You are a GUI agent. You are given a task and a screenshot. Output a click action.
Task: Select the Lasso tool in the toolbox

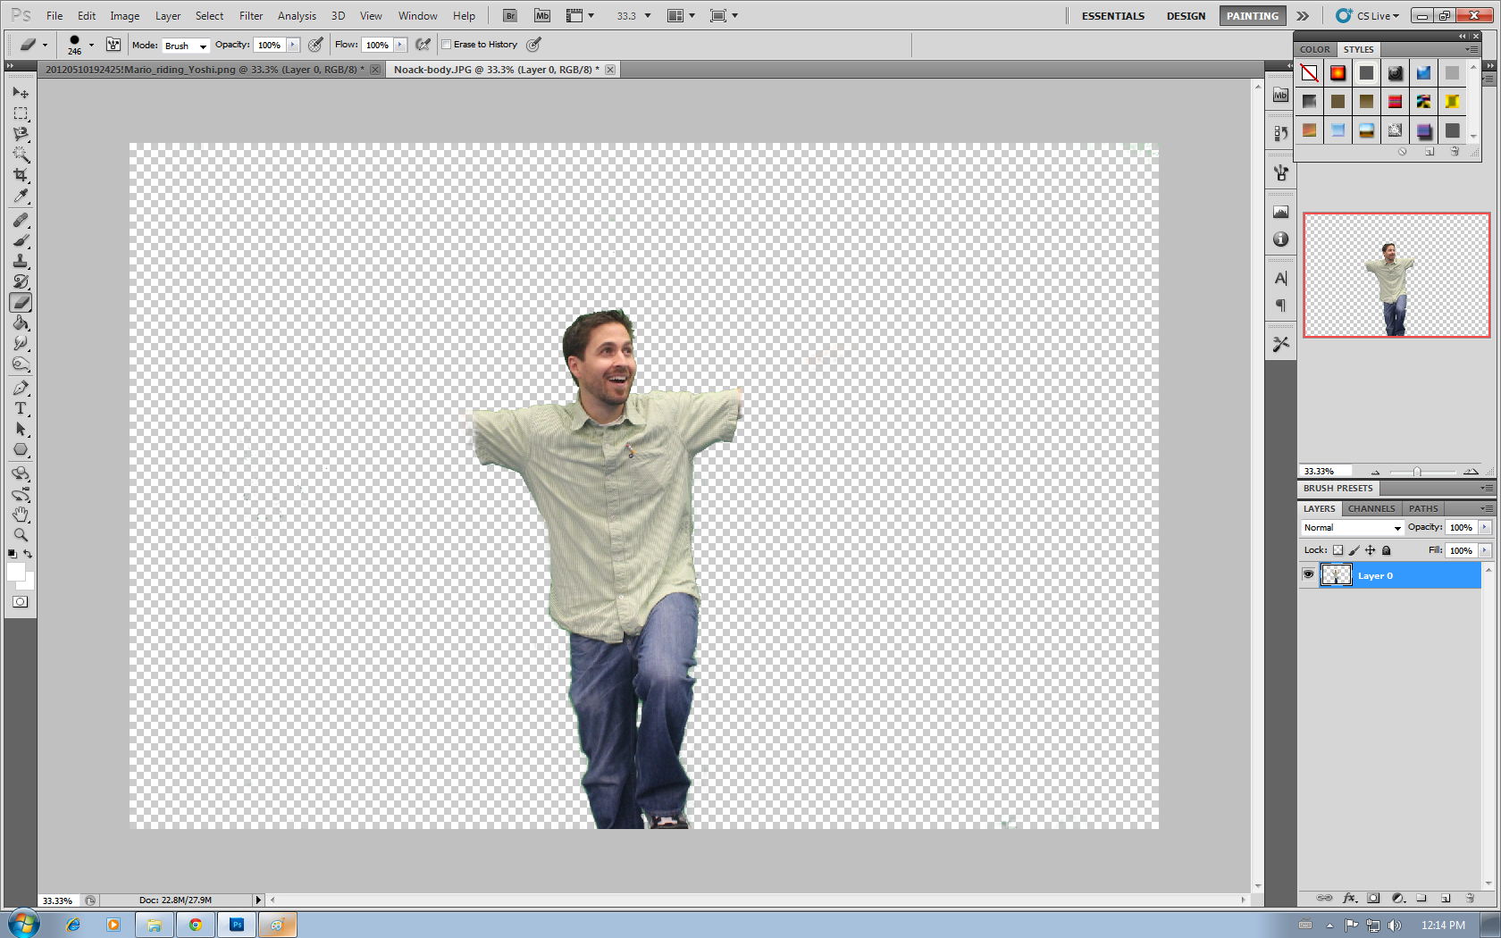(21, 134)
